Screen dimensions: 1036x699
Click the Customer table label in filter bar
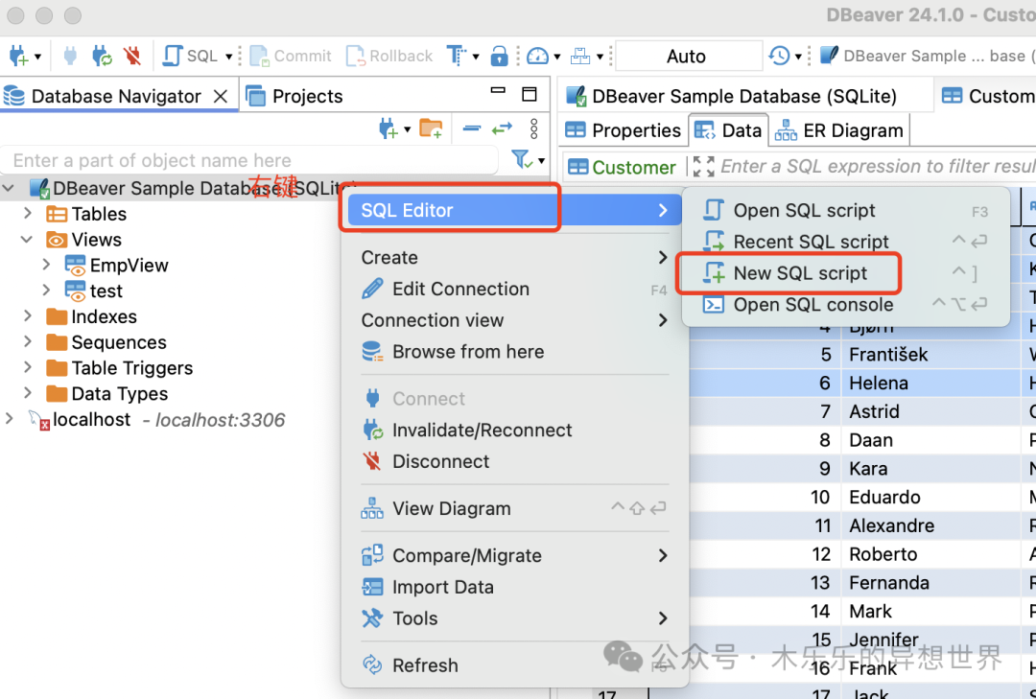click(x=622, y=167)
